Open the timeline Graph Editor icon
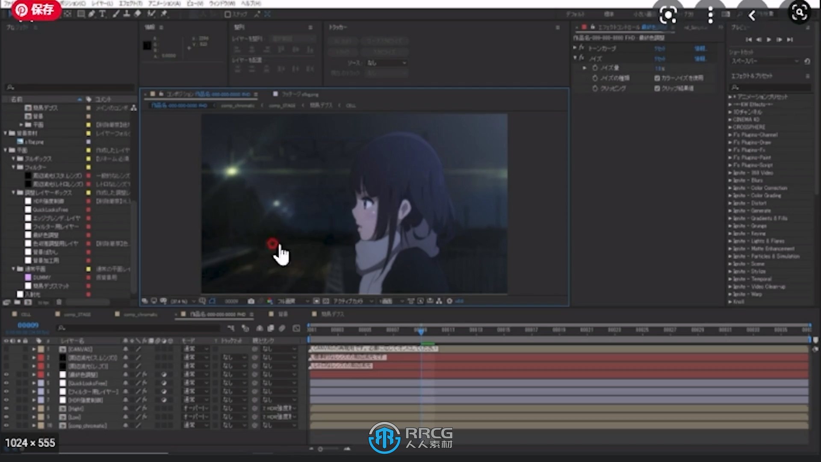 coord(296,328)
